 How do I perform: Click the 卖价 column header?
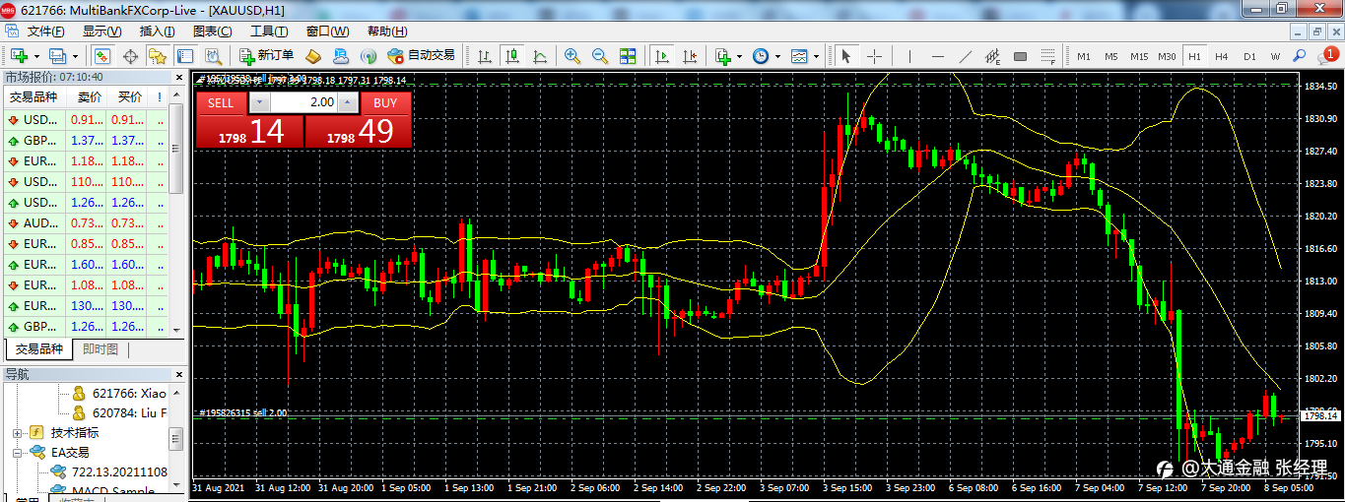point(90,97)
